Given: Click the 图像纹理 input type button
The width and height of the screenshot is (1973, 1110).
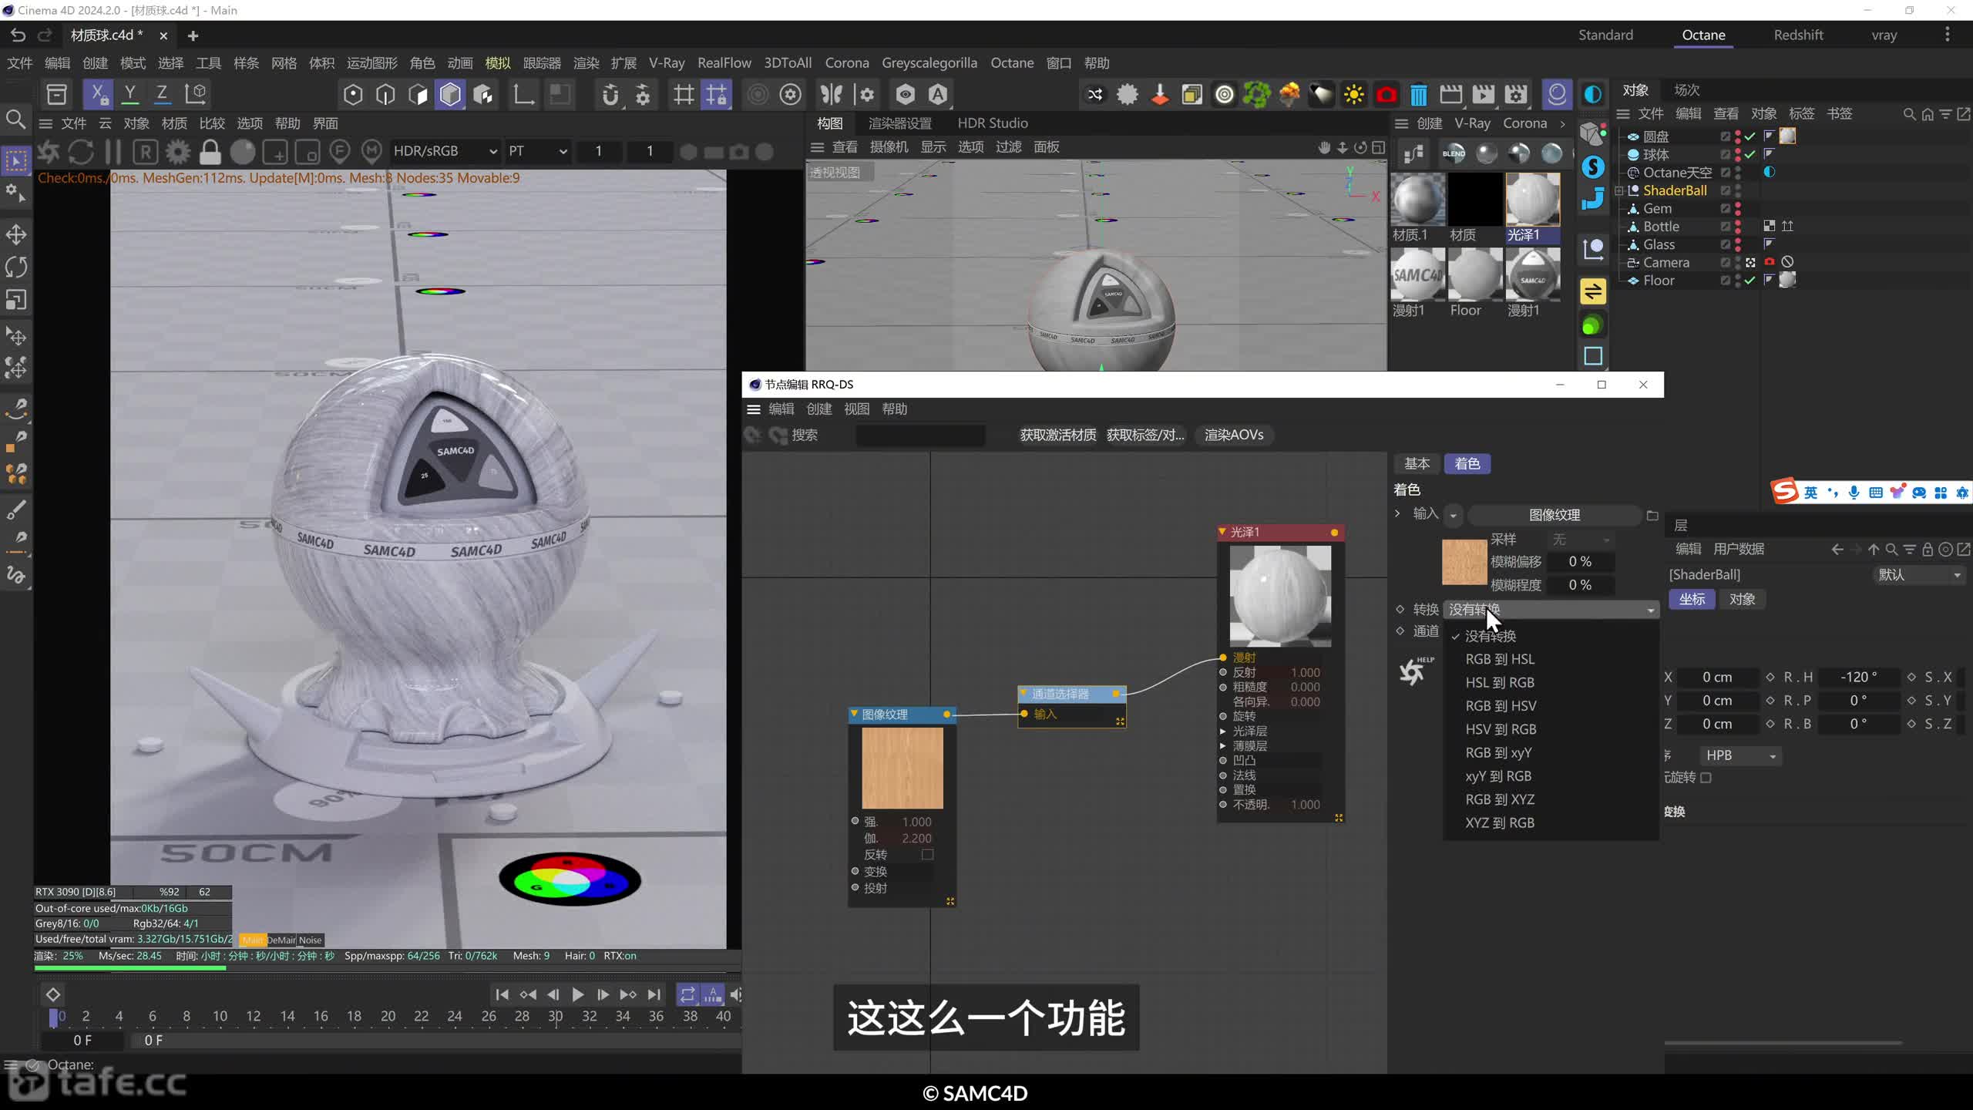Looking at the screenshot, I should pyautogui.click(x=1554, y=515).
